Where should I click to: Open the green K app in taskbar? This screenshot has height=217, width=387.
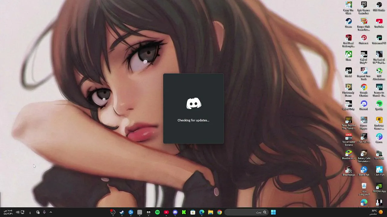(184, 212)
